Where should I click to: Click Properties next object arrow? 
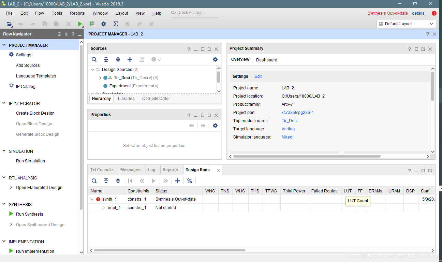click(203, 126)
